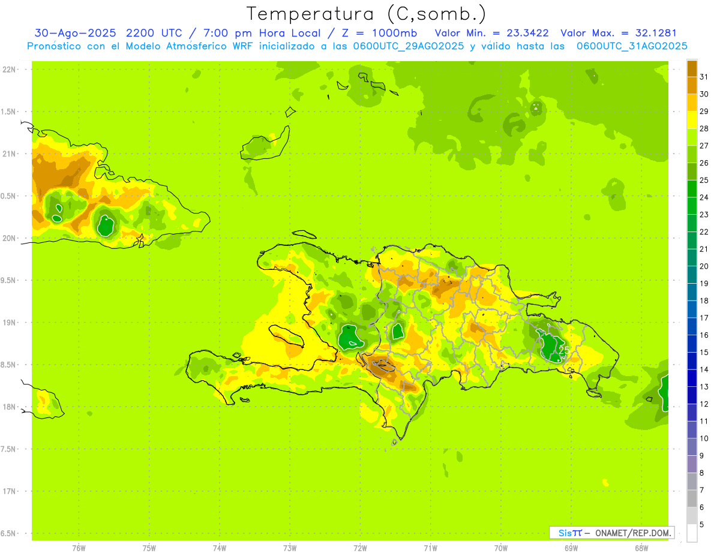Viewport: 720px width, 556px height.
Task: Click the '72W' longitude label
Action: 360,548
